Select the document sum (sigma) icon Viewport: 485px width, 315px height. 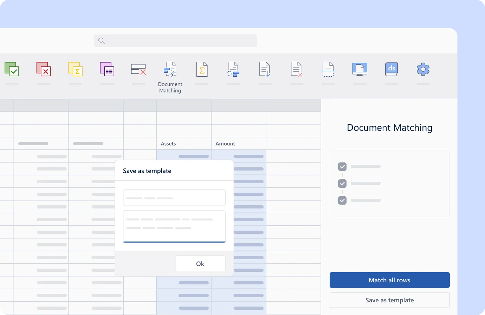[x=202, y=69]
